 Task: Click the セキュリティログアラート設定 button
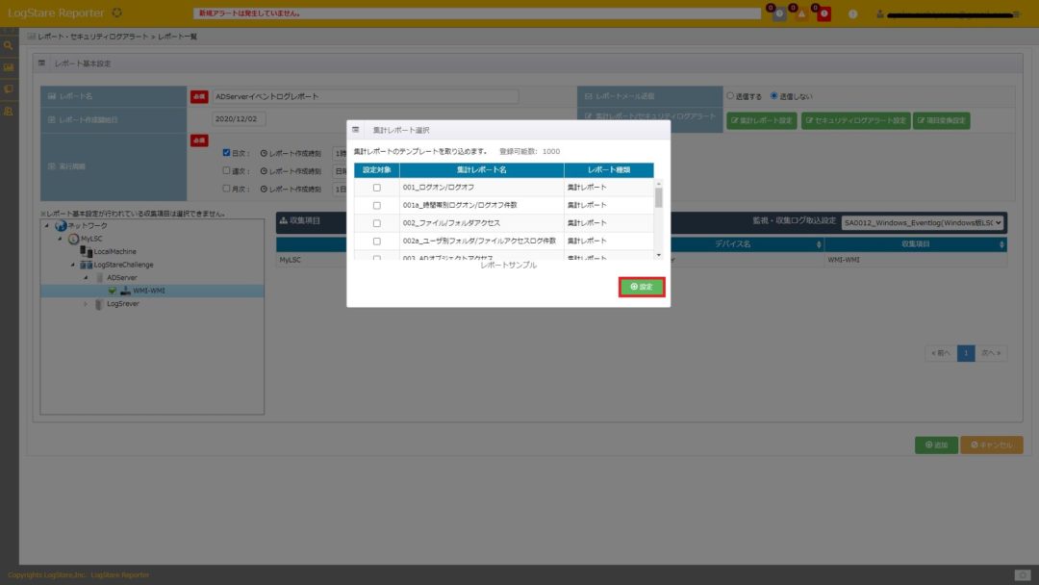856,120
